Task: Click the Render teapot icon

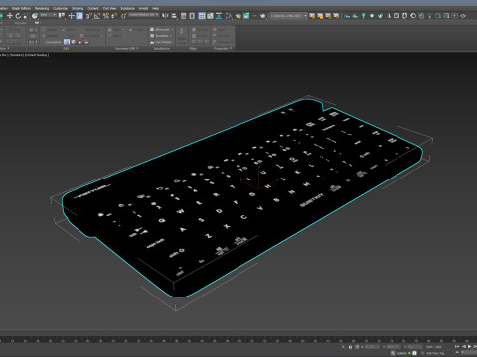Action: pos(263,15)
